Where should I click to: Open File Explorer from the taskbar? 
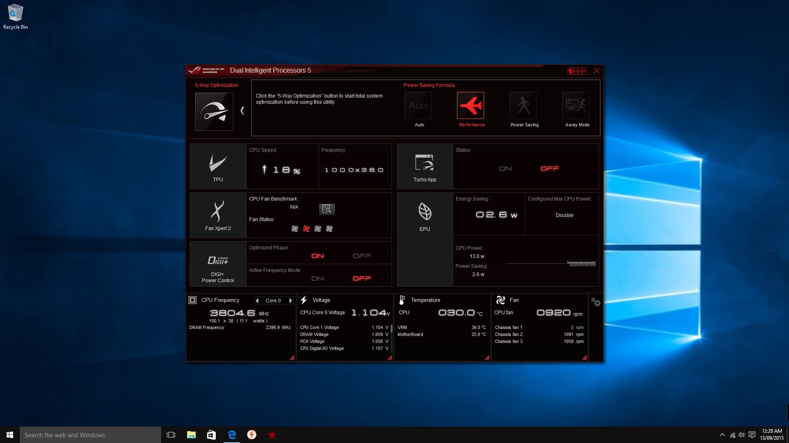tap(191, 435)
